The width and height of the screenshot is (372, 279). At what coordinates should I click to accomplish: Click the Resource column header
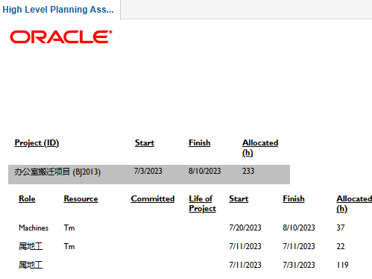(81, 198)
